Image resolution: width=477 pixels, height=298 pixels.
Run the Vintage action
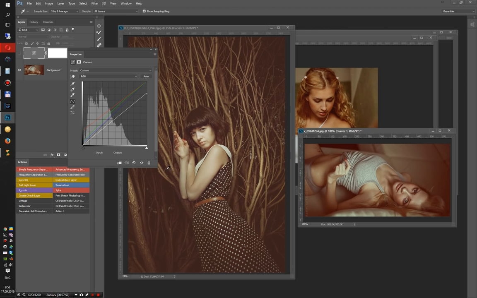[x=34, y=201]
